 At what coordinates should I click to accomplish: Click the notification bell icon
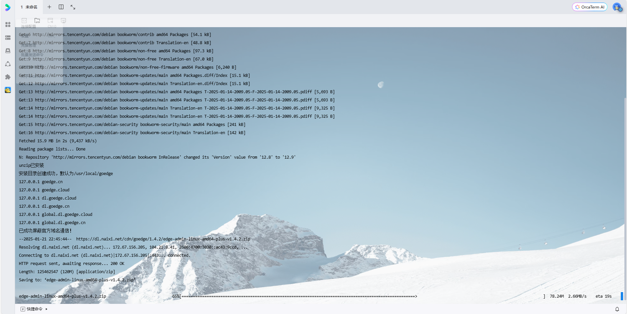click(617, 309)
